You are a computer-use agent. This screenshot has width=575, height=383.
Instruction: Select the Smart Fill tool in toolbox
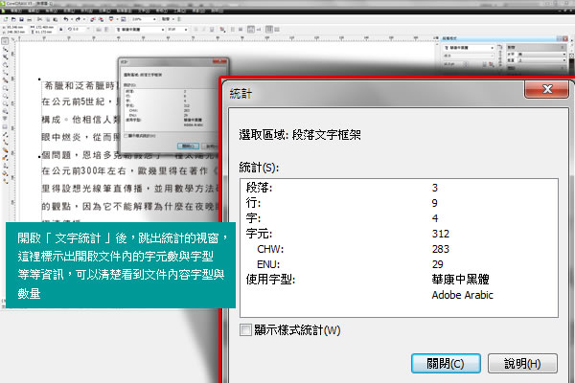point(5,79)
